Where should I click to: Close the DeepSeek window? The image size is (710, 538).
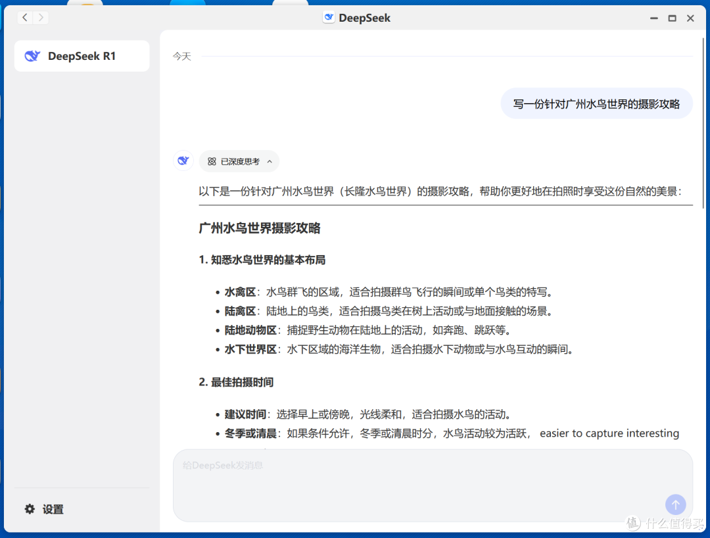tap(690, 18)
